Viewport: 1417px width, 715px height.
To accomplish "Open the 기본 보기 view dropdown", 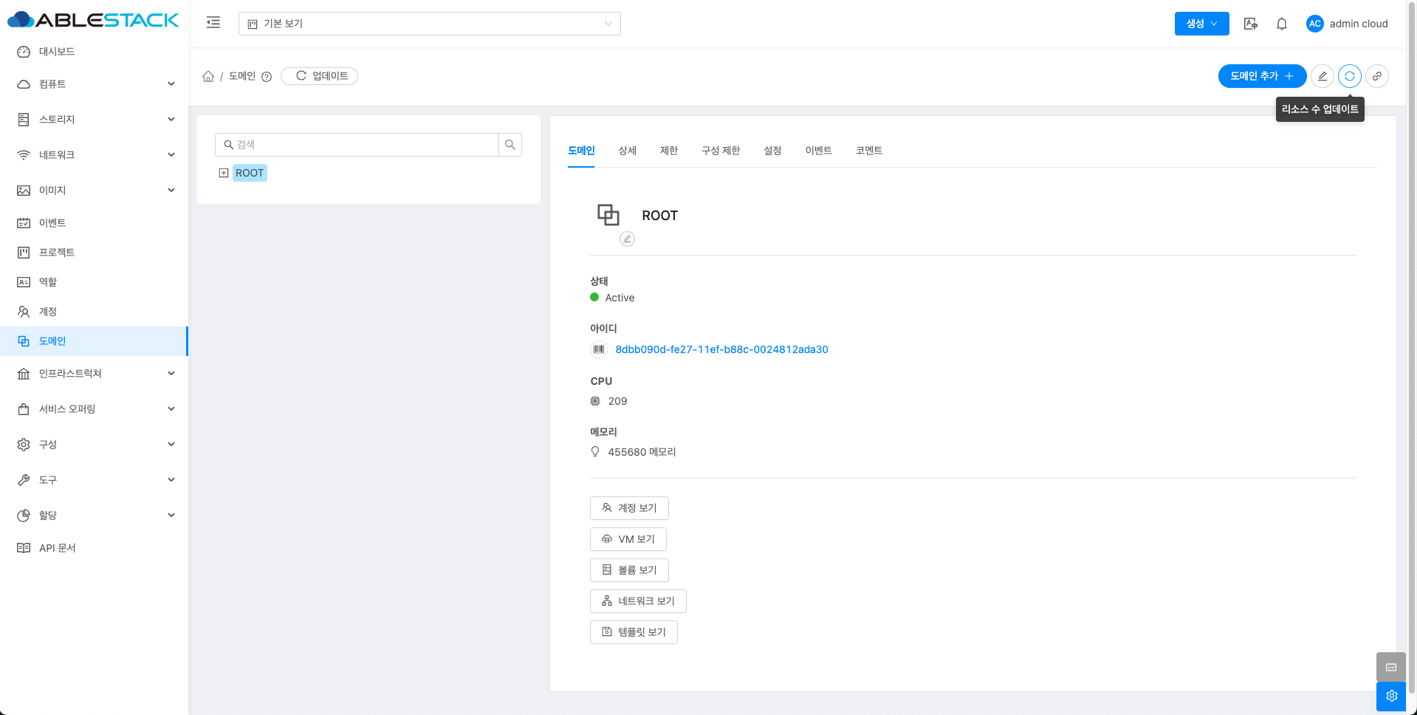I will (x=429, y=24).
